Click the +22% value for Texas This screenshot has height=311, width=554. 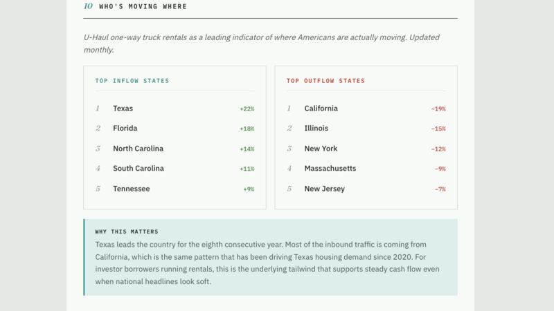pos(247,109)
